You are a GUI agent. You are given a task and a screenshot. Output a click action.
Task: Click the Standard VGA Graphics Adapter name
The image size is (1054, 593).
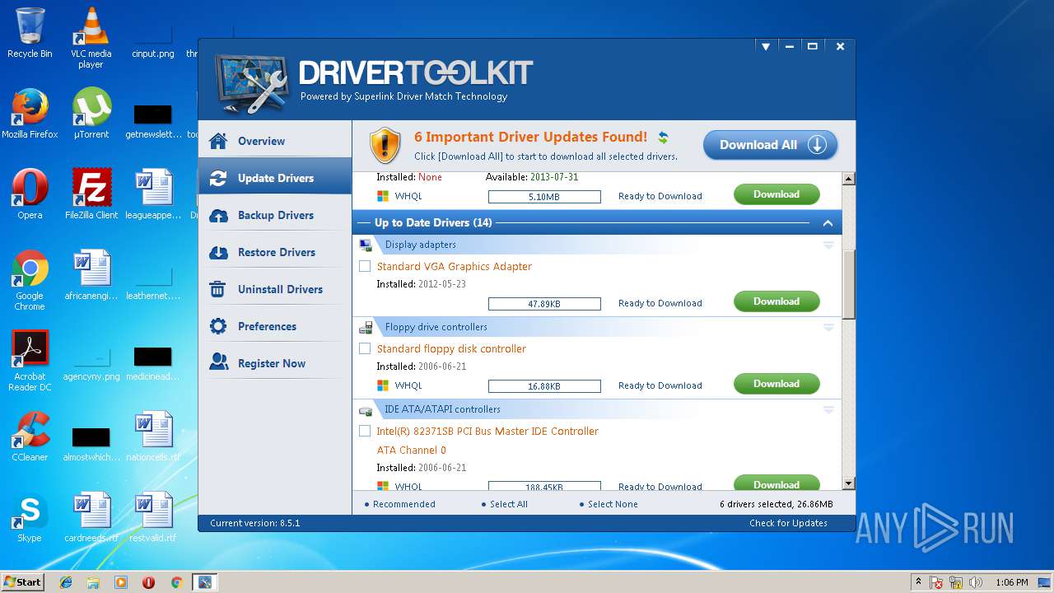click(x=455, y=266)
